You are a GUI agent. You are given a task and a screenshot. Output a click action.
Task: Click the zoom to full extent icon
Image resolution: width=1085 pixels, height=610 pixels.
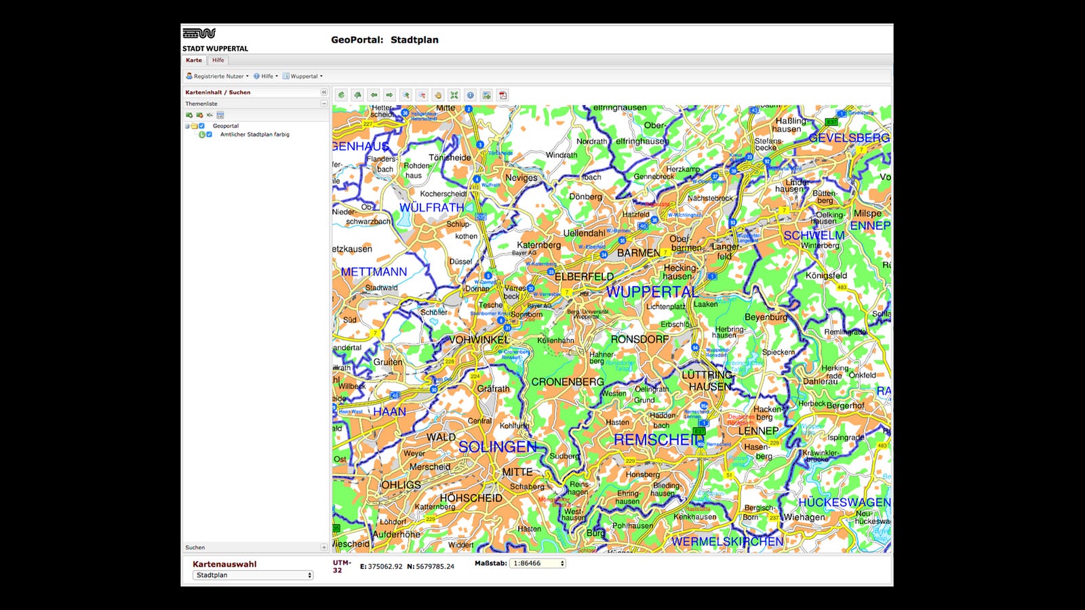454,95
